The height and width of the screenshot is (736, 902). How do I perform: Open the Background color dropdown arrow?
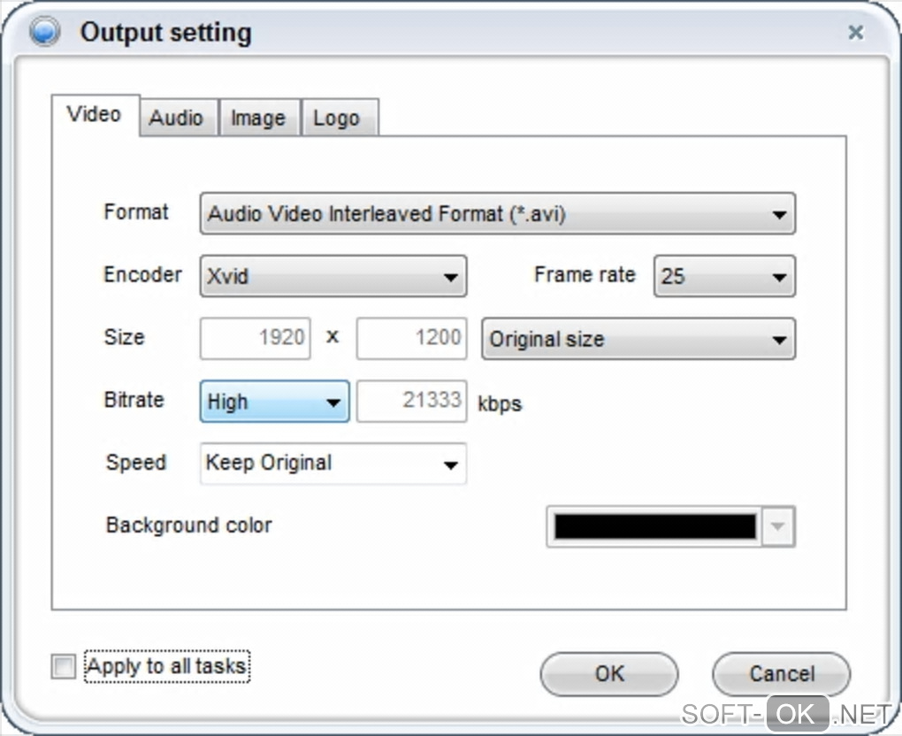pos(777,526)
